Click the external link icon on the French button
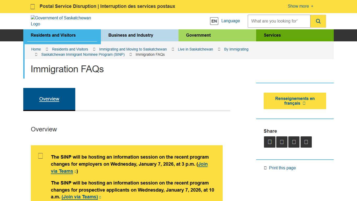This screenshot has height=201, width=357. (304, 103)
